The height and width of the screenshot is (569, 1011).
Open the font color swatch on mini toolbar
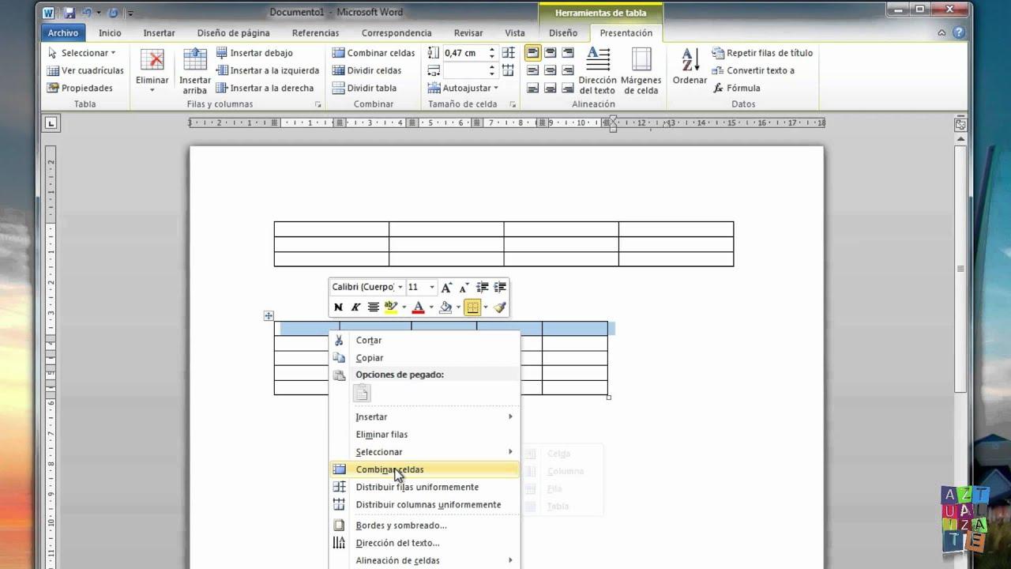coord(417,307)
